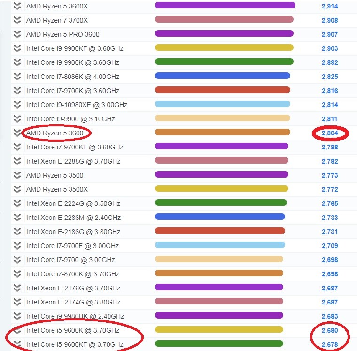Click the light blue bar for i7-9700F
Image resolution: width=357 pixels, height=351 pixels.
click(220, 245)
